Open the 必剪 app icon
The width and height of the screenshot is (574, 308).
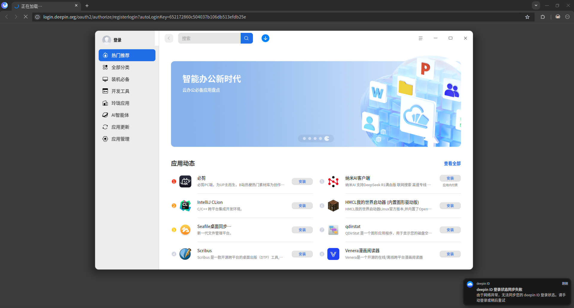[x=185, y=181]
